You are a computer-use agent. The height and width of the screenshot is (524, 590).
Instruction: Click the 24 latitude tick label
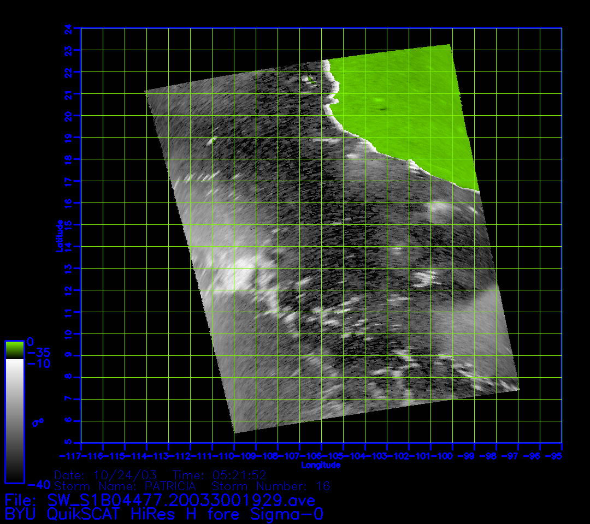pyautogui.click(x=68, y=28)
